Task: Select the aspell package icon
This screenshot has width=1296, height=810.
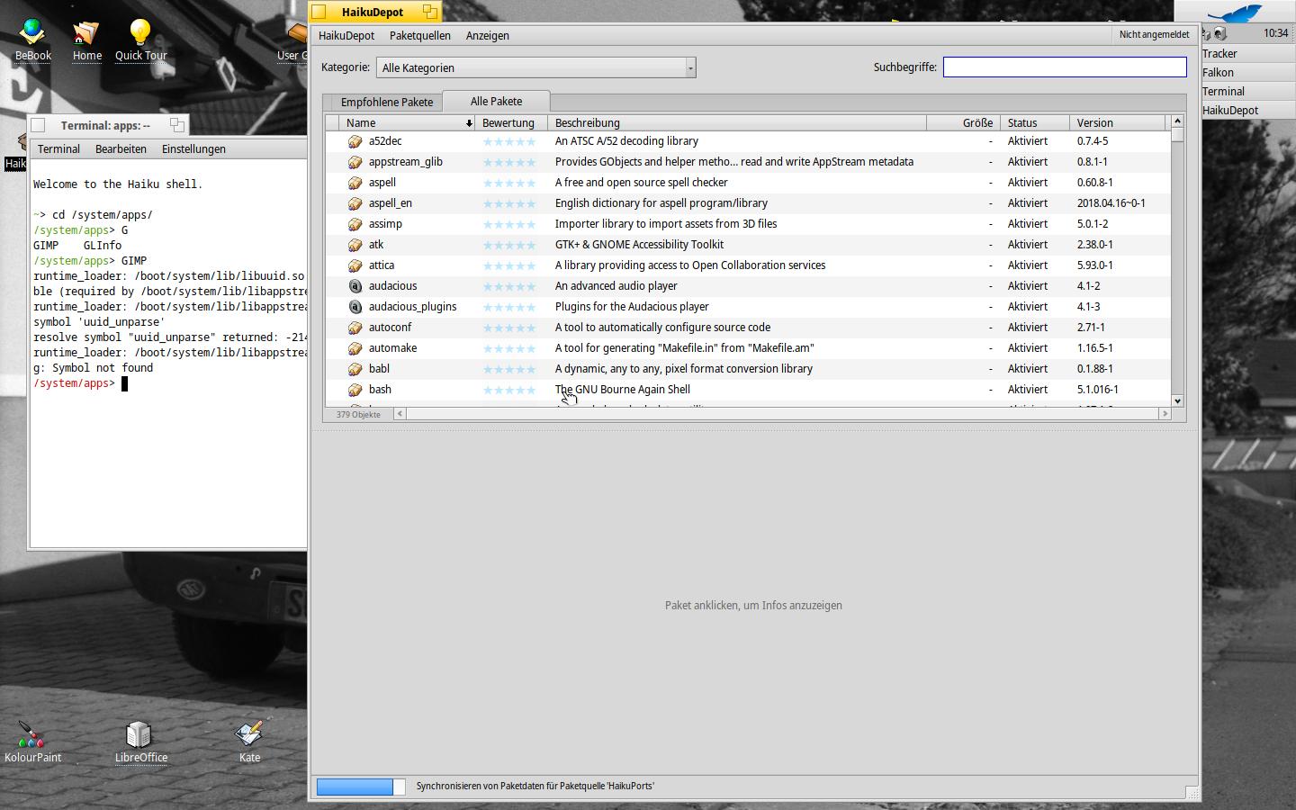Action: click(x=355, y=183)
